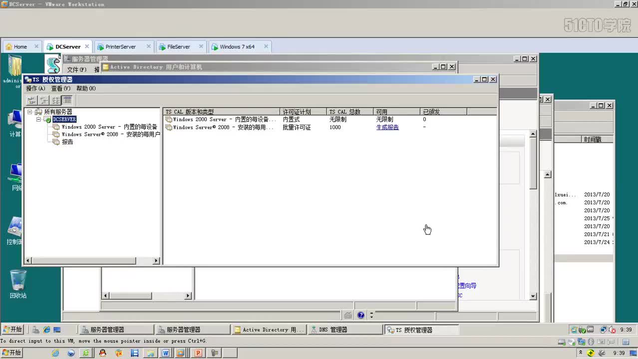Open host Internet Explorer taskbar icon

(x=55, y=353)
